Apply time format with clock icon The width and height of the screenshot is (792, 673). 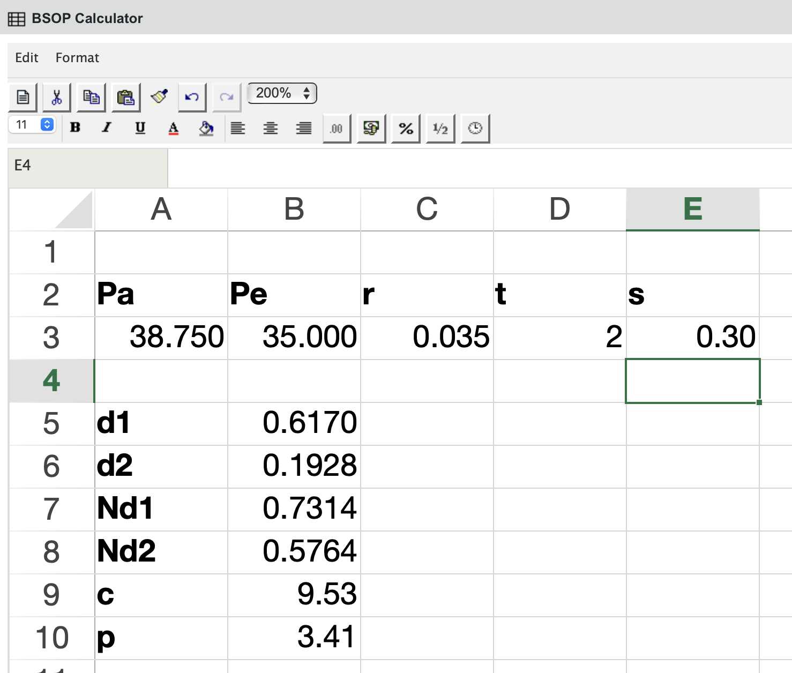(475, 128)
